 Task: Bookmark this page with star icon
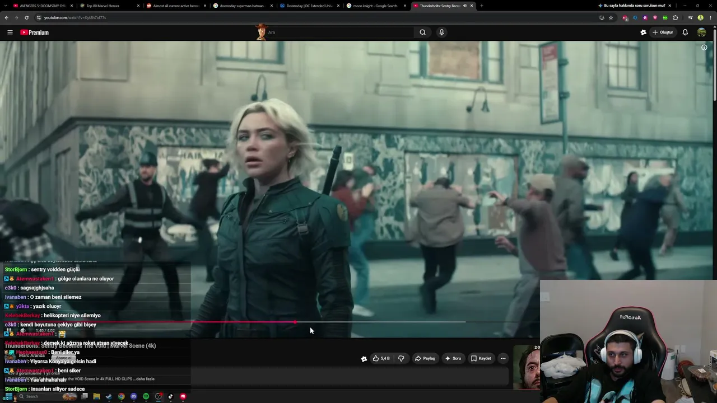coord(611,17)
